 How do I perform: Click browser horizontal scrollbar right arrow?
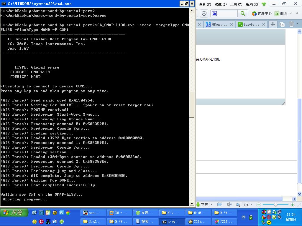pos(294,199)
